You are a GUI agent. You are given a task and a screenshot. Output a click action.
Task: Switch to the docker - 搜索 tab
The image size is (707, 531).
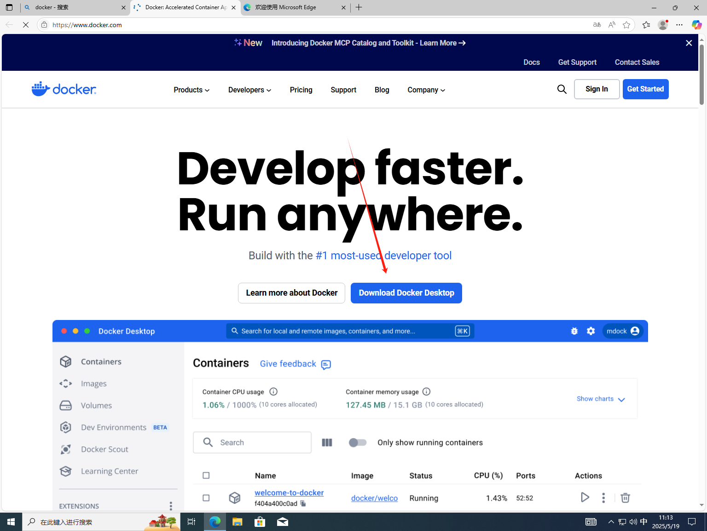point(75,7)
